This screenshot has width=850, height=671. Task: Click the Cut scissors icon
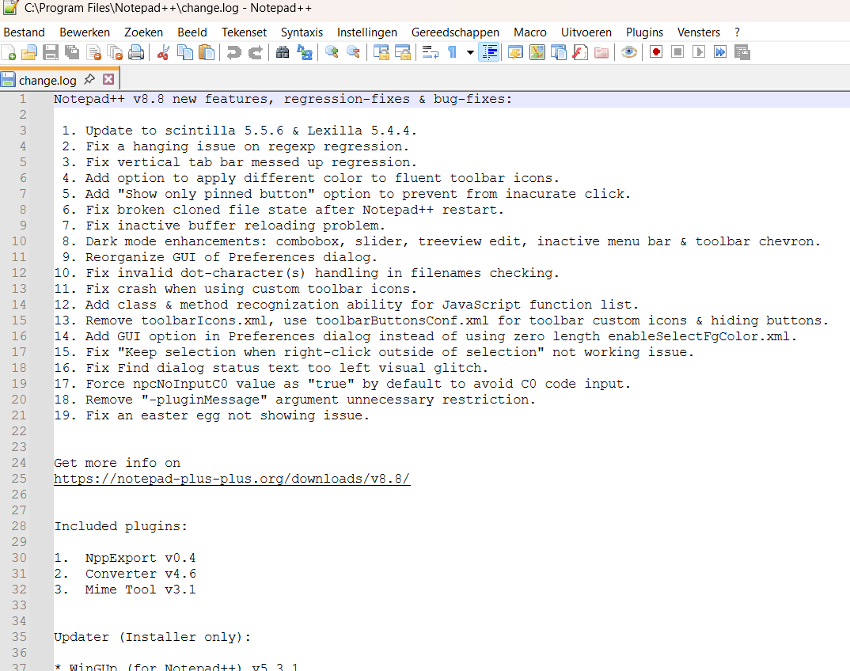(x=163, y=52)
